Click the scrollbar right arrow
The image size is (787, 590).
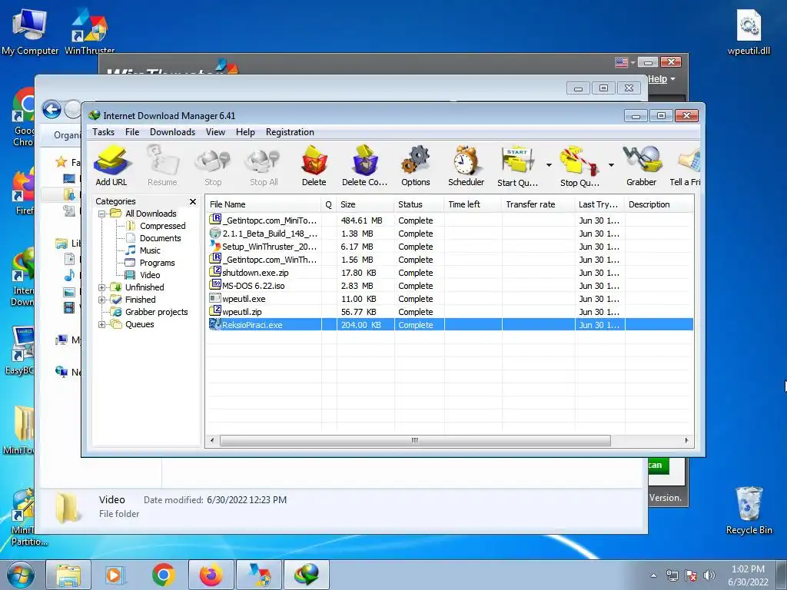[686, 440]
